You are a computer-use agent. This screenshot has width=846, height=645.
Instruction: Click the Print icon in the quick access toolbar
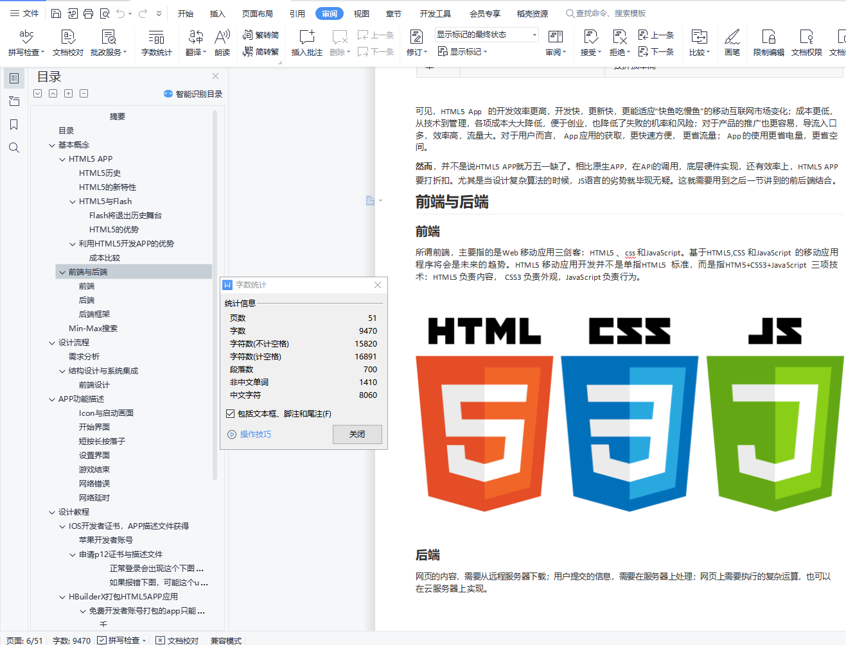click(89, 13)
